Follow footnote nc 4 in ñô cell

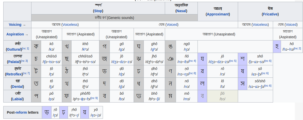pyautogui.click(x=192, y=61)
